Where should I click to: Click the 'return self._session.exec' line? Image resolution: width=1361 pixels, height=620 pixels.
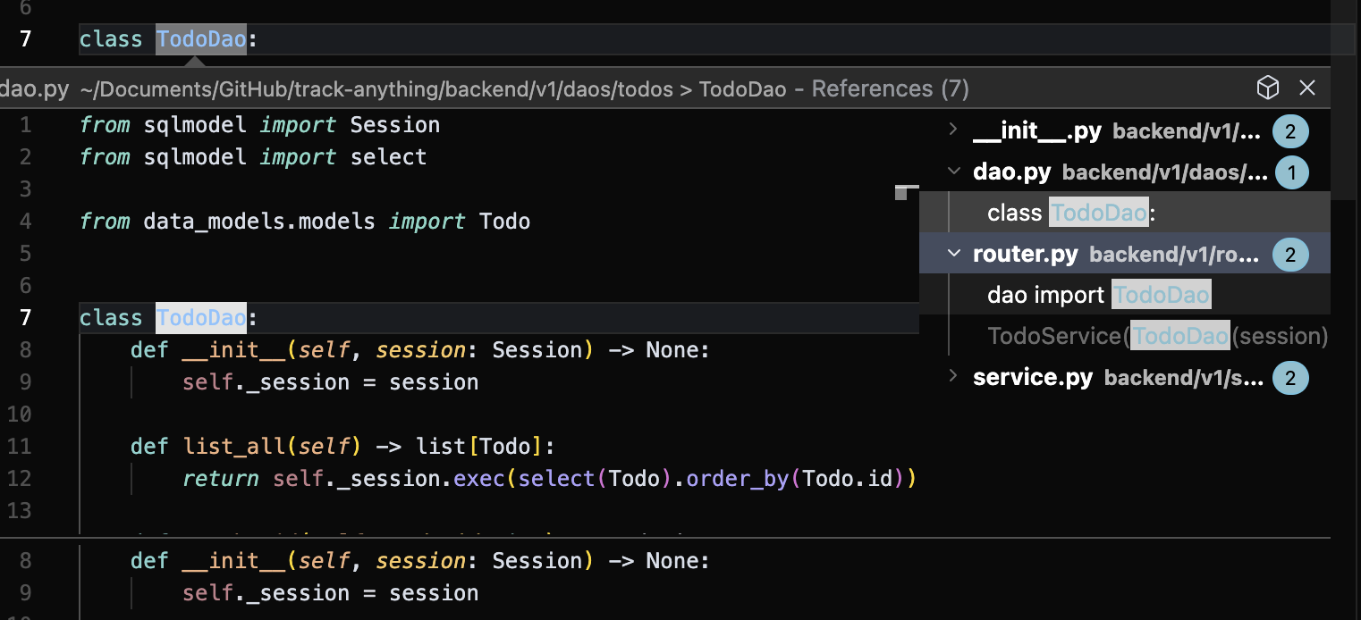tap(549, 478)
